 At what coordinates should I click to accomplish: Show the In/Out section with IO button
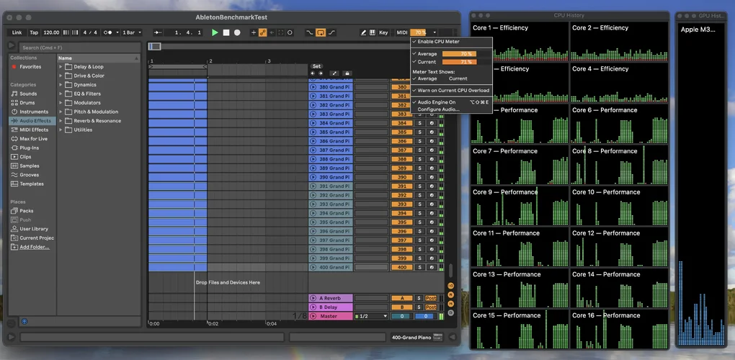[450, 286]
